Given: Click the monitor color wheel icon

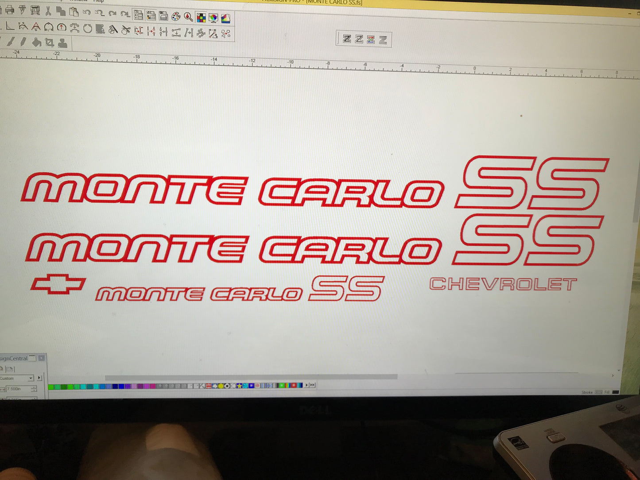Looking at the screenshot, I should click(x=213, y=18).
